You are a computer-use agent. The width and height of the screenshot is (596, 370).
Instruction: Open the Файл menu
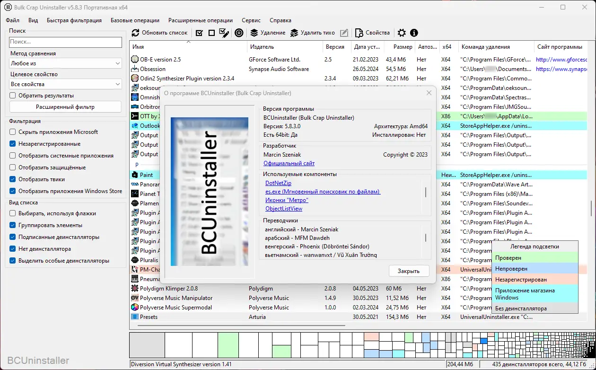click(13, 20)
